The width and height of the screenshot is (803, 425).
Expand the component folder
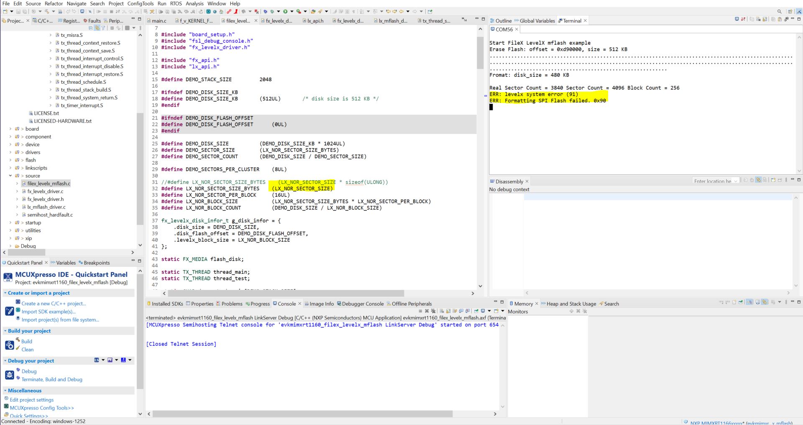click(x=10, y=137)
